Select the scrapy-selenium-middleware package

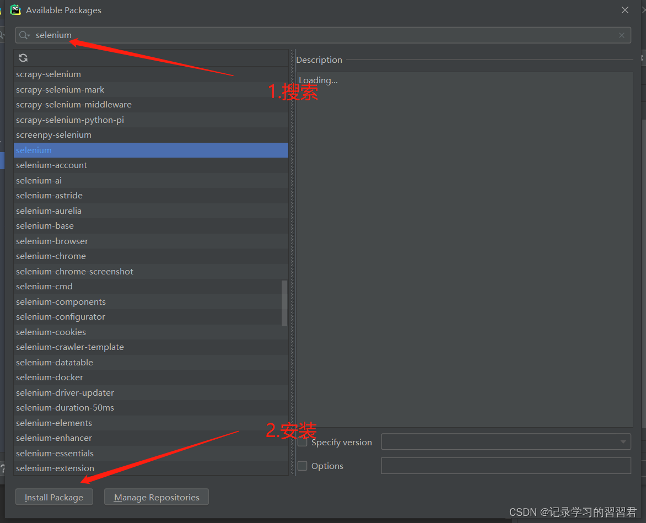tap(151, 105)
